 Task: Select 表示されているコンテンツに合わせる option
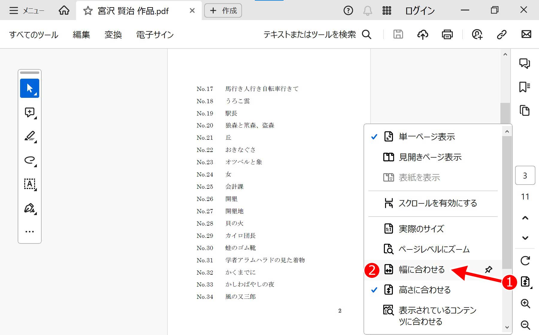433,316
